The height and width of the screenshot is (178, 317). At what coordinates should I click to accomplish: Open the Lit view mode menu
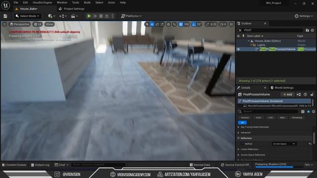[x=38, y=24]
